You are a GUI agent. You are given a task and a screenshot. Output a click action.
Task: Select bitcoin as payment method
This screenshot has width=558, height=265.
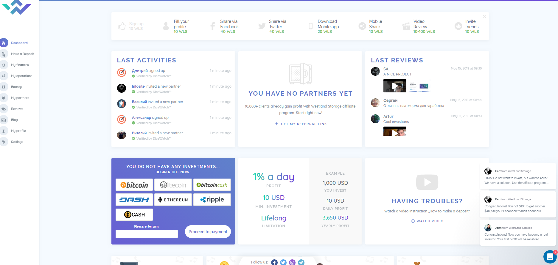[134, 185]
